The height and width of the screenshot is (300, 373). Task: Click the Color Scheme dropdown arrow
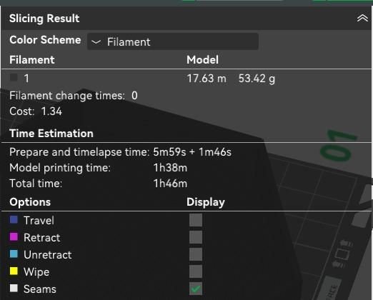(96, 42)
